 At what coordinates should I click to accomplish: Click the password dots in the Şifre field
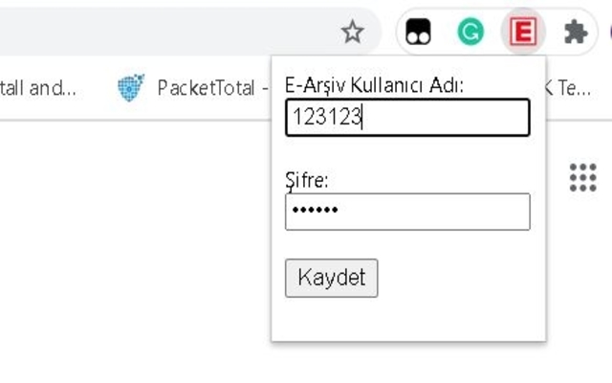pos(315,211)
